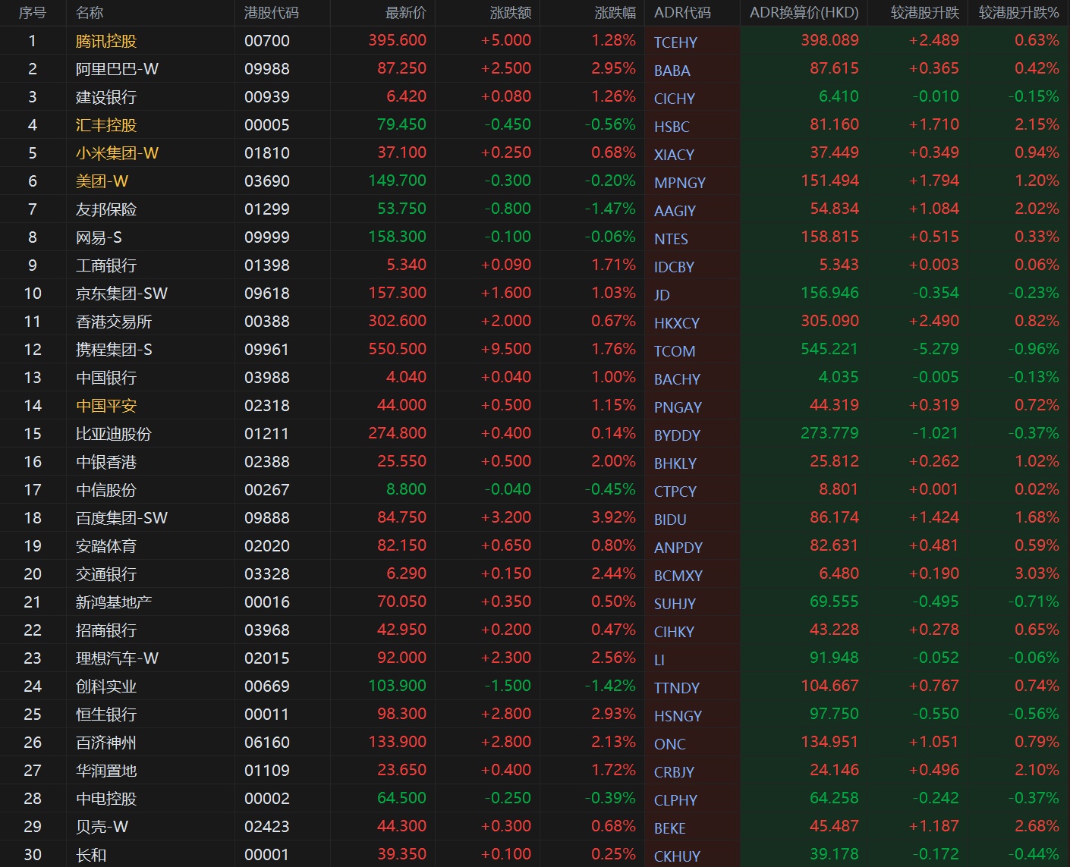Select 比亚迪股份 in the list
The width and height of the screenshot is (1070, 867).
tap(114, 434)
